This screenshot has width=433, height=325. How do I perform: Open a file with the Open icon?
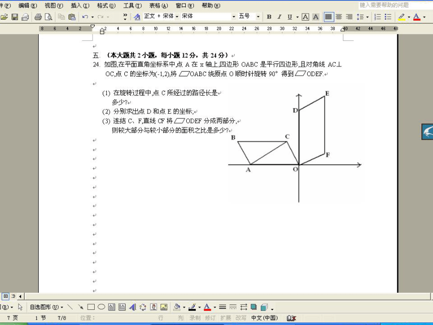[x=4, y=17]
